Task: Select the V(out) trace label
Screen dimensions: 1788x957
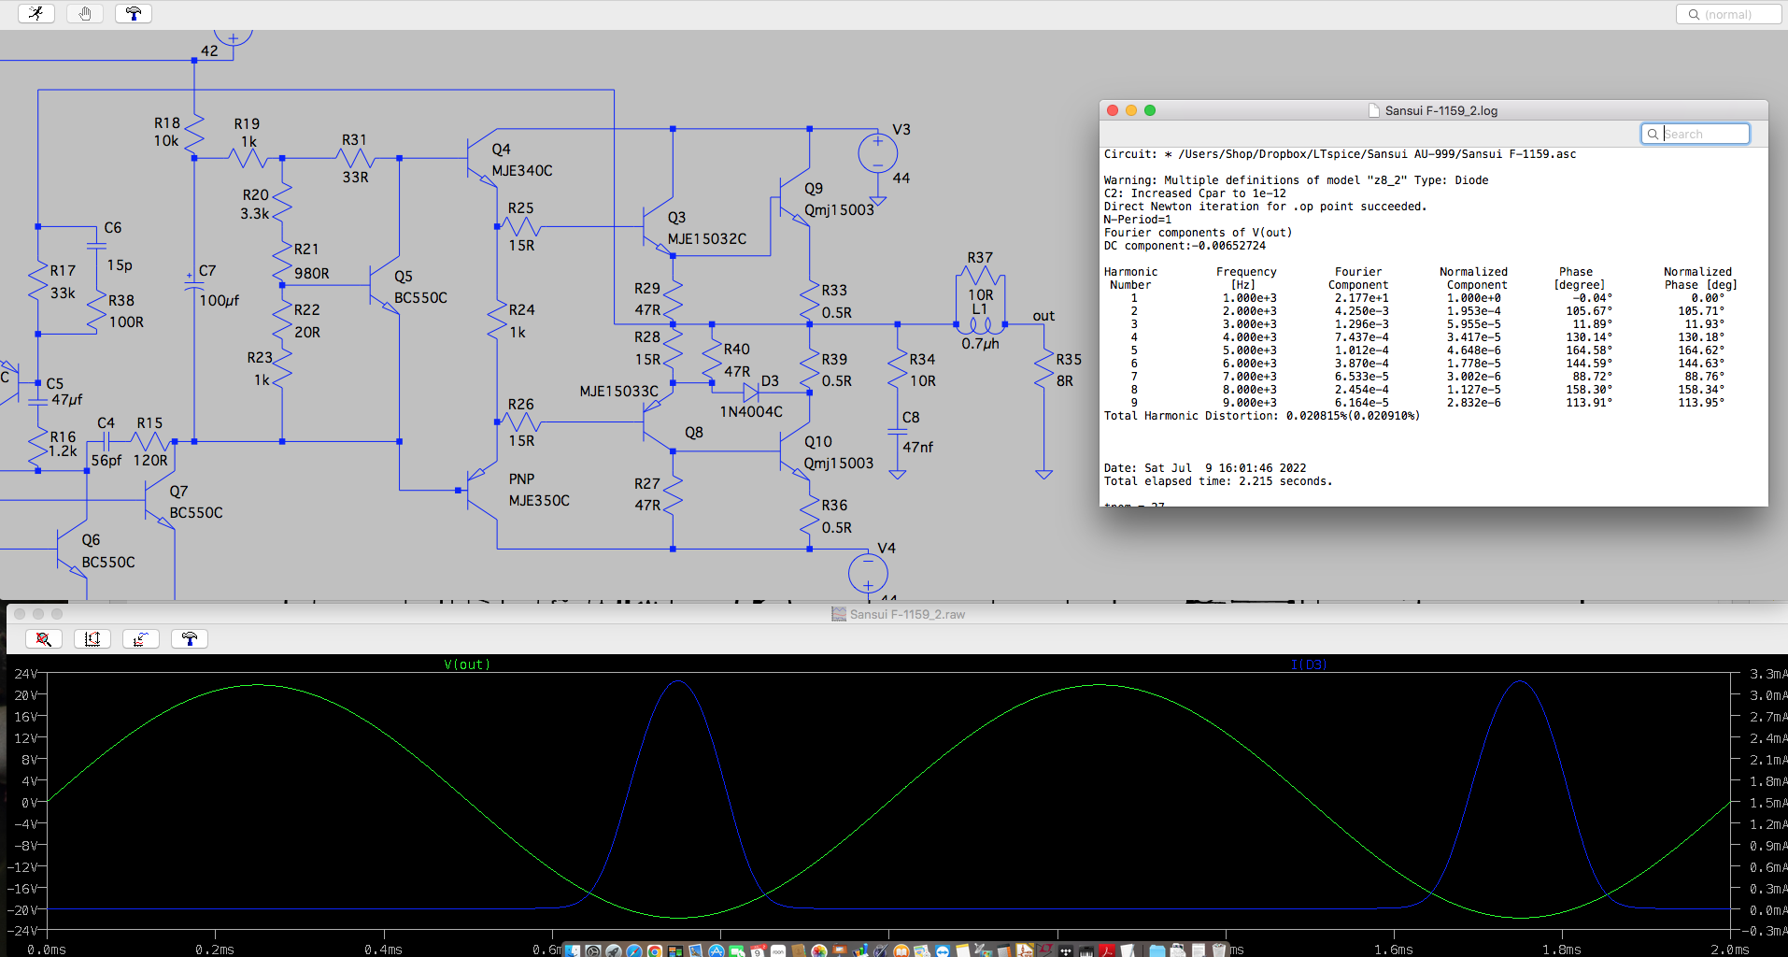Action: click(467, 664)
